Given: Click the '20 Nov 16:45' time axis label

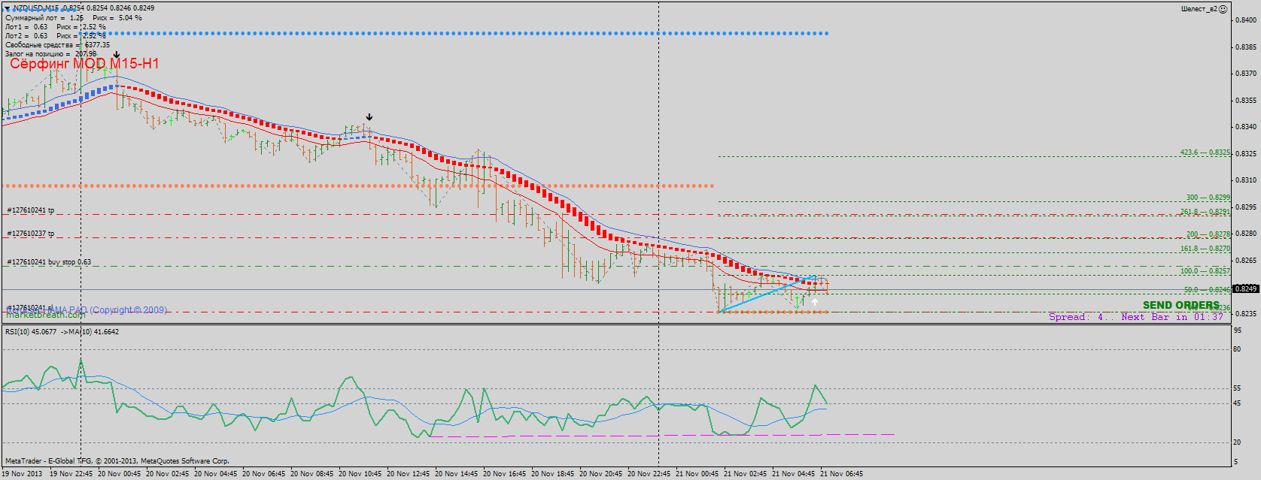Looking at the screenshot, I should tap(504, 474).
